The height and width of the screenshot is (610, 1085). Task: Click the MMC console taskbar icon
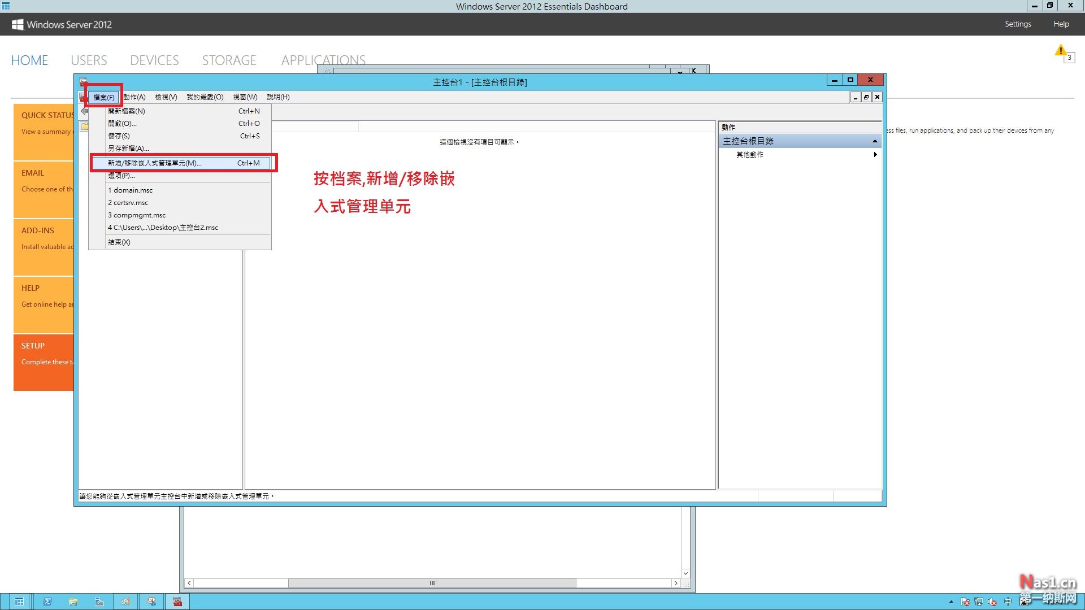tap(177, 602)
